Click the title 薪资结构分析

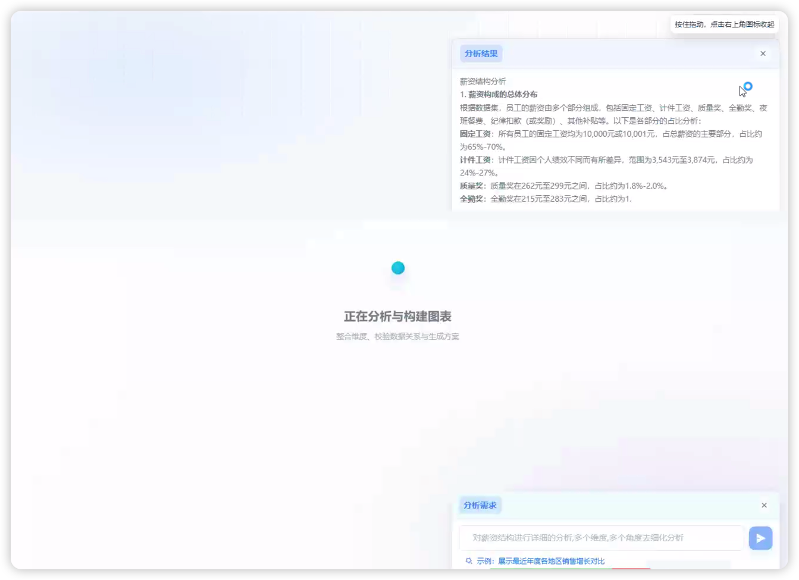coord(481,81)
